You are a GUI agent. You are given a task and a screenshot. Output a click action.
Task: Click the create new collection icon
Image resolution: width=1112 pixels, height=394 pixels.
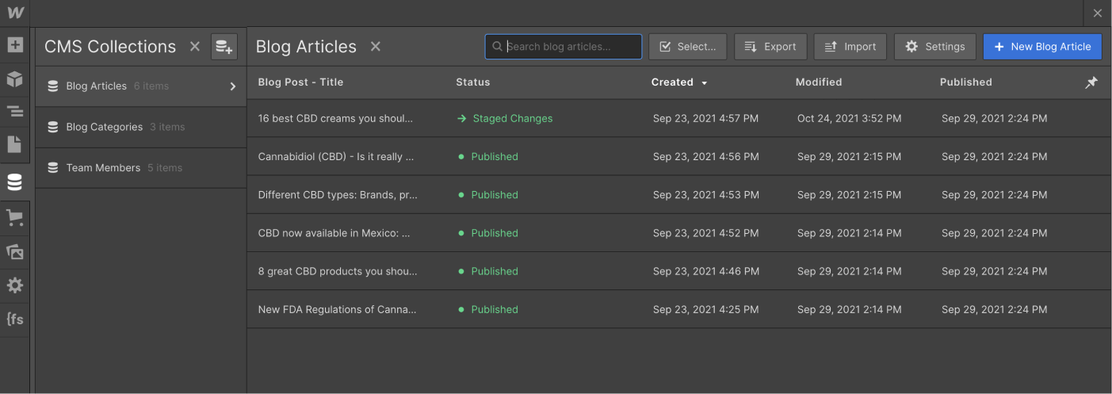click(x=224, y=47)
